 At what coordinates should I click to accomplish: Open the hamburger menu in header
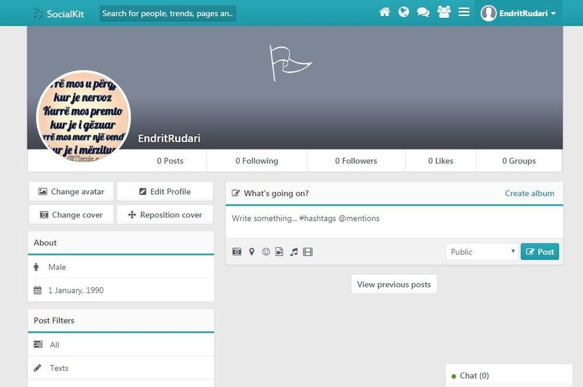[x=464, y=12]
